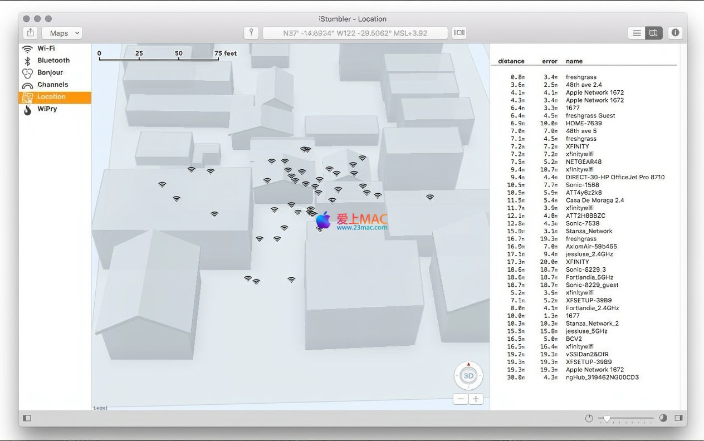The width and height of the screenshot is (704, 441).
Task: Zoom out the map with minus
Action: pos(460,399)
